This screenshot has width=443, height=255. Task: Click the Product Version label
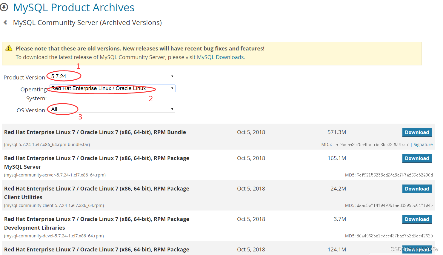pos(25,77)
